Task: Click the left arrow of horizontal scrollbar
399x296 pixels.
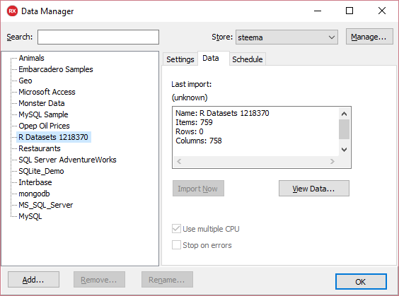Action: pyautogui.click(x=179, y=161)
